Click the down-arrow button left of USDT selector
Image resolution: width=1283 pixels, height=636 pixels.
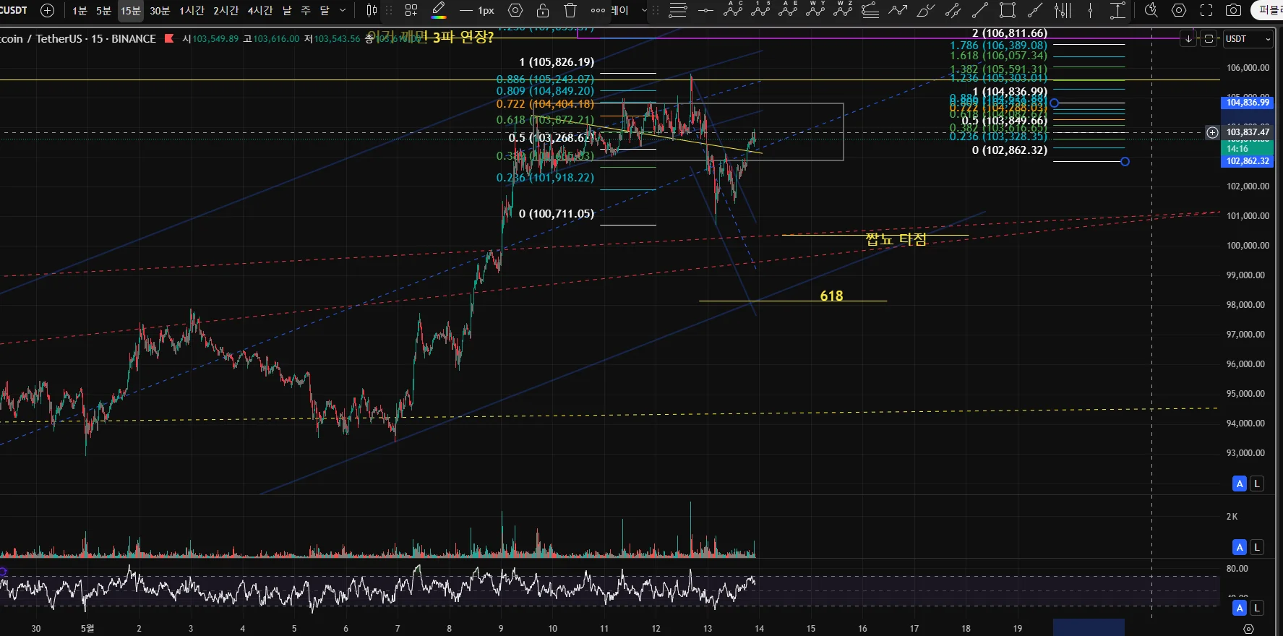click(x=1188, y=39)
